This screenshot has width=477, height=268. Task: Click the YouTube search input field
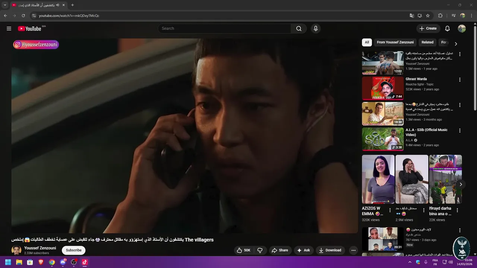coord(225,29)
